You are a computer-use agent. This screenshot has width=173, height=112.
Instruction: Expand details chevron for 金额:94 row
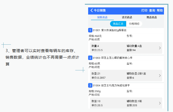pos(160,48)
